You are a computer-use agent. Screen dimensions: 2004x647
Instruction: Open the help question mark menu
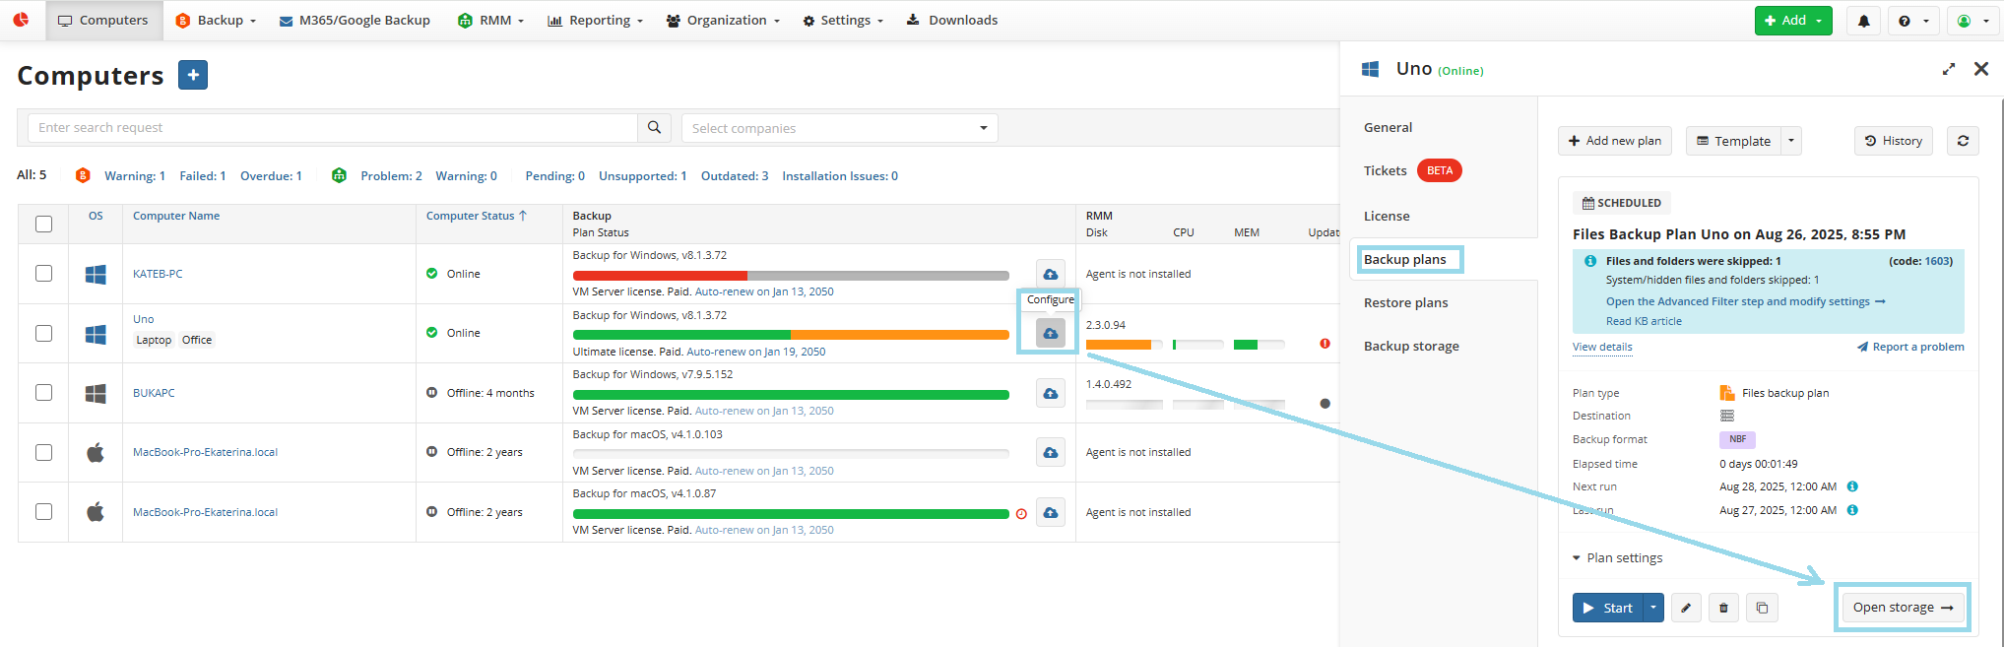(x=1913, y=21)
